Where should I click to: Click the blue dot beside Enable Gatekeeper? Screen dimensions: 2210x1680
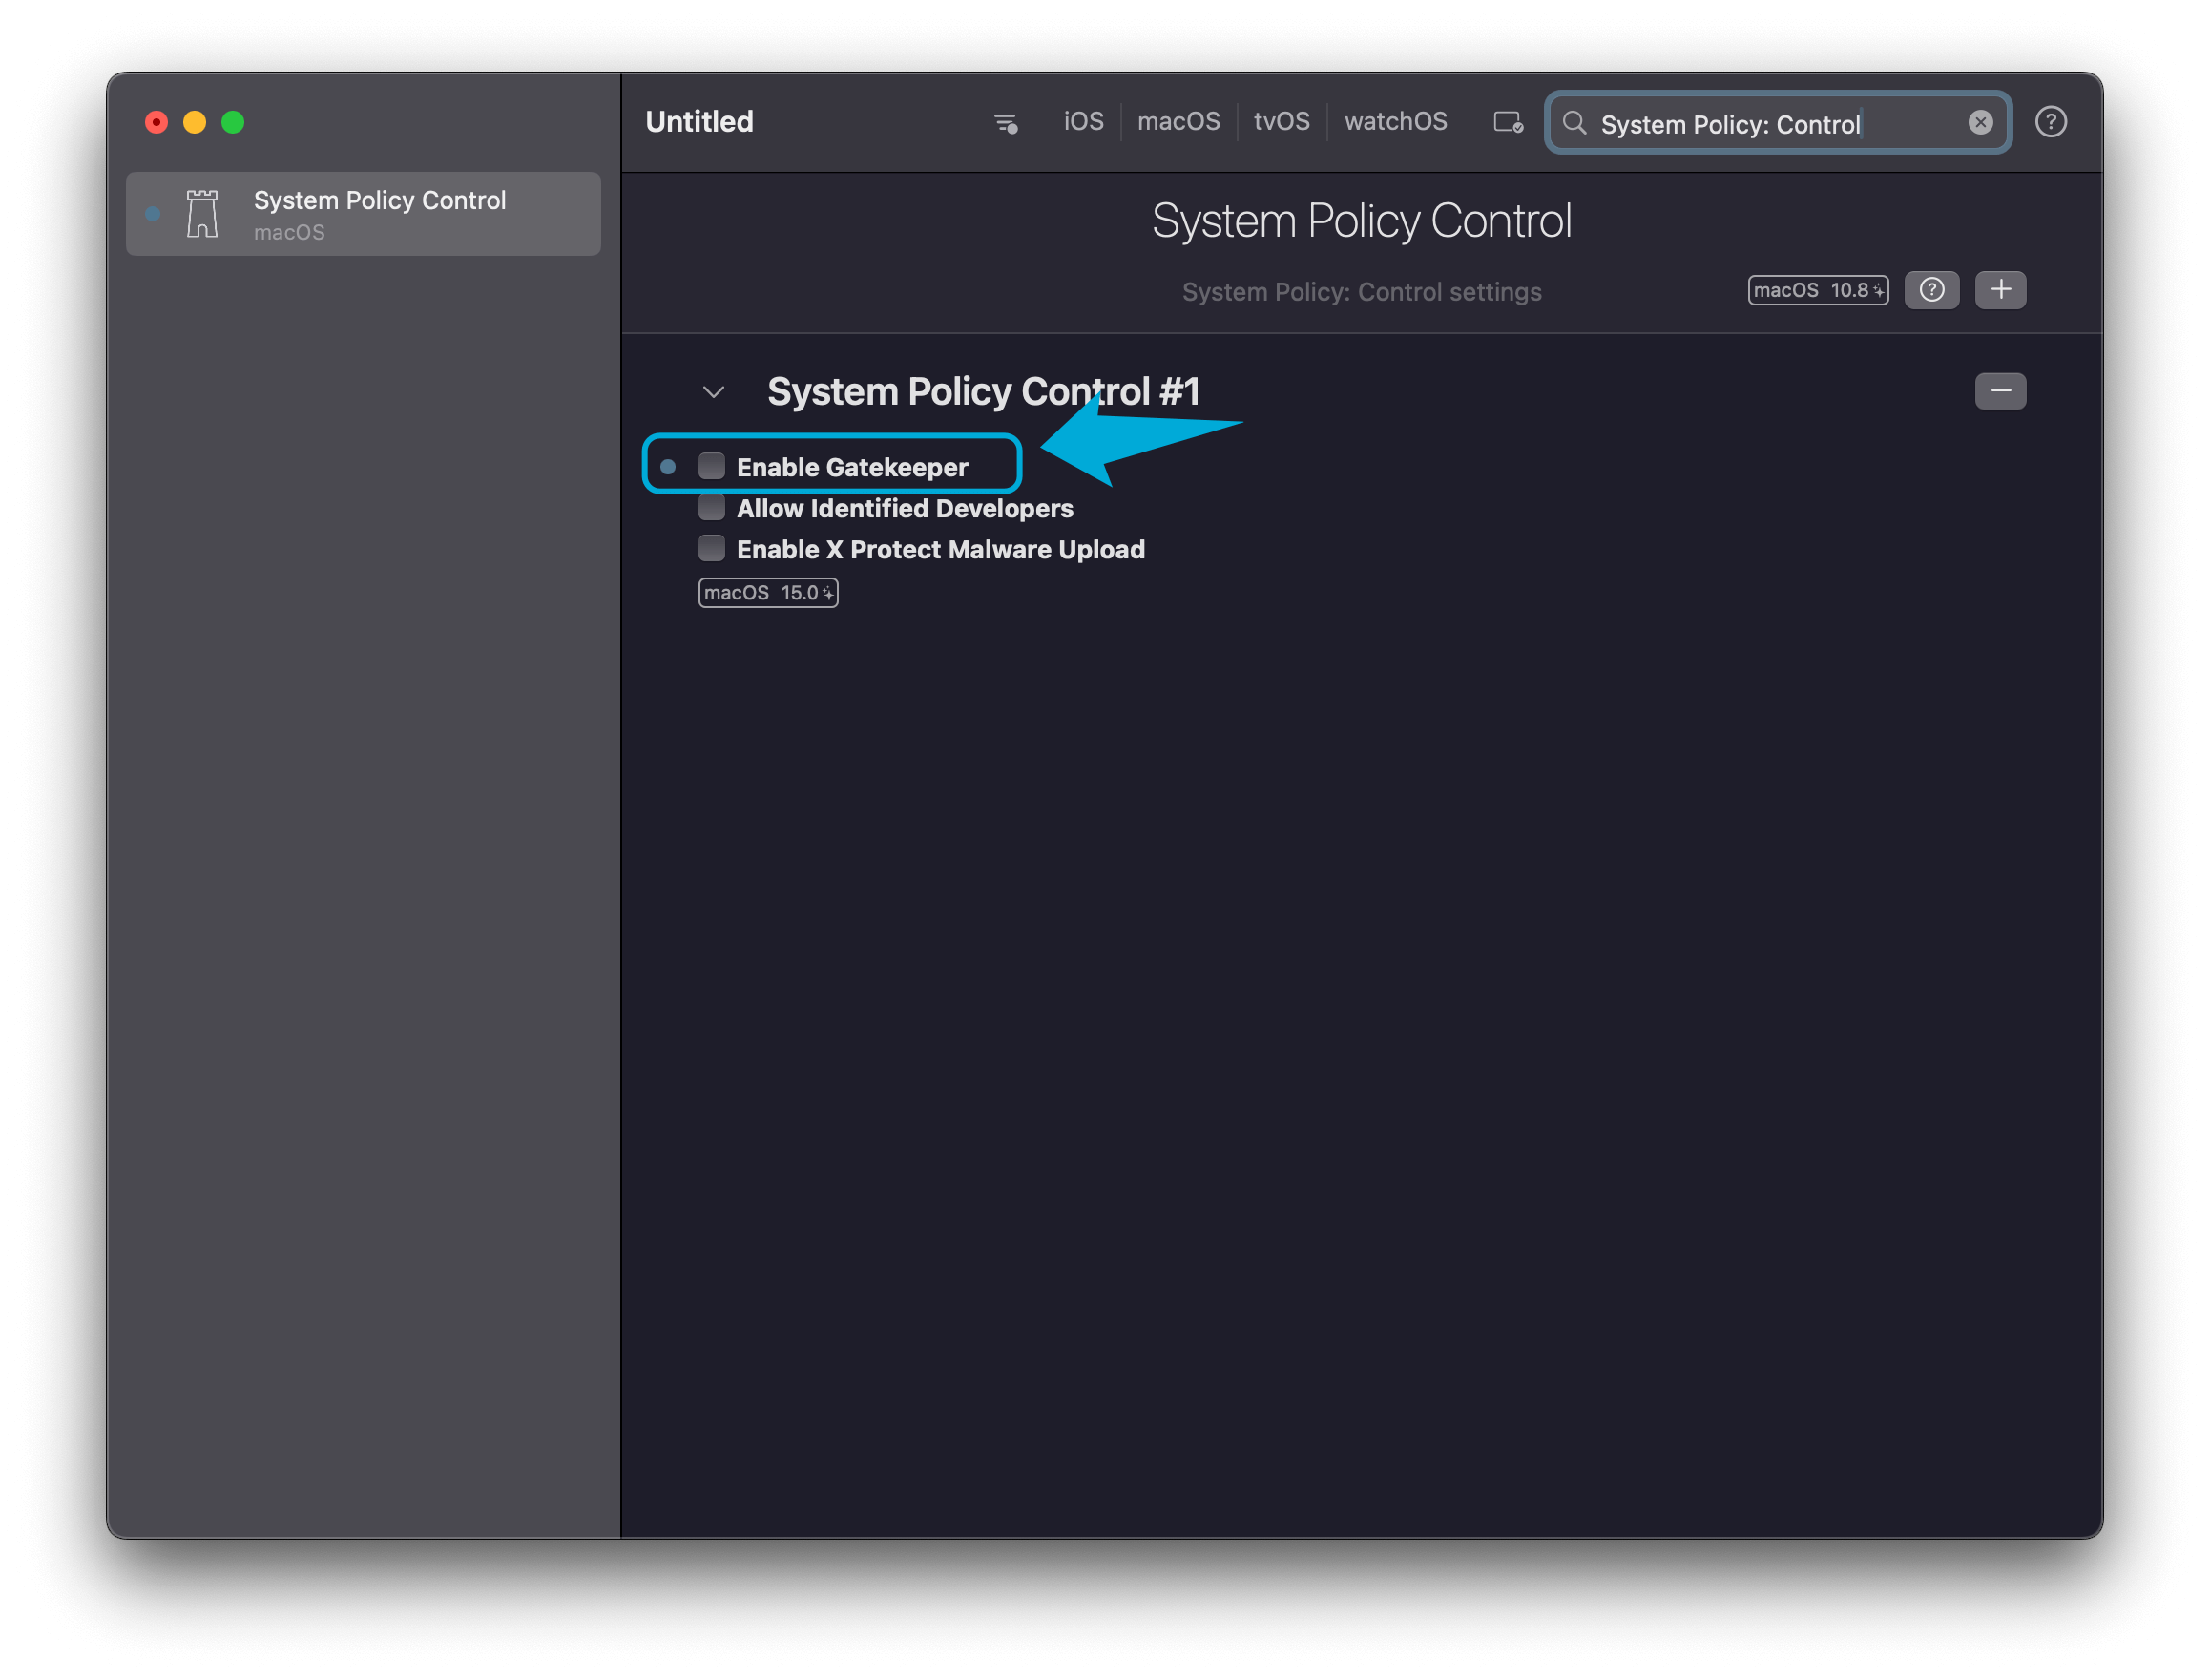(x=668, y=467)
